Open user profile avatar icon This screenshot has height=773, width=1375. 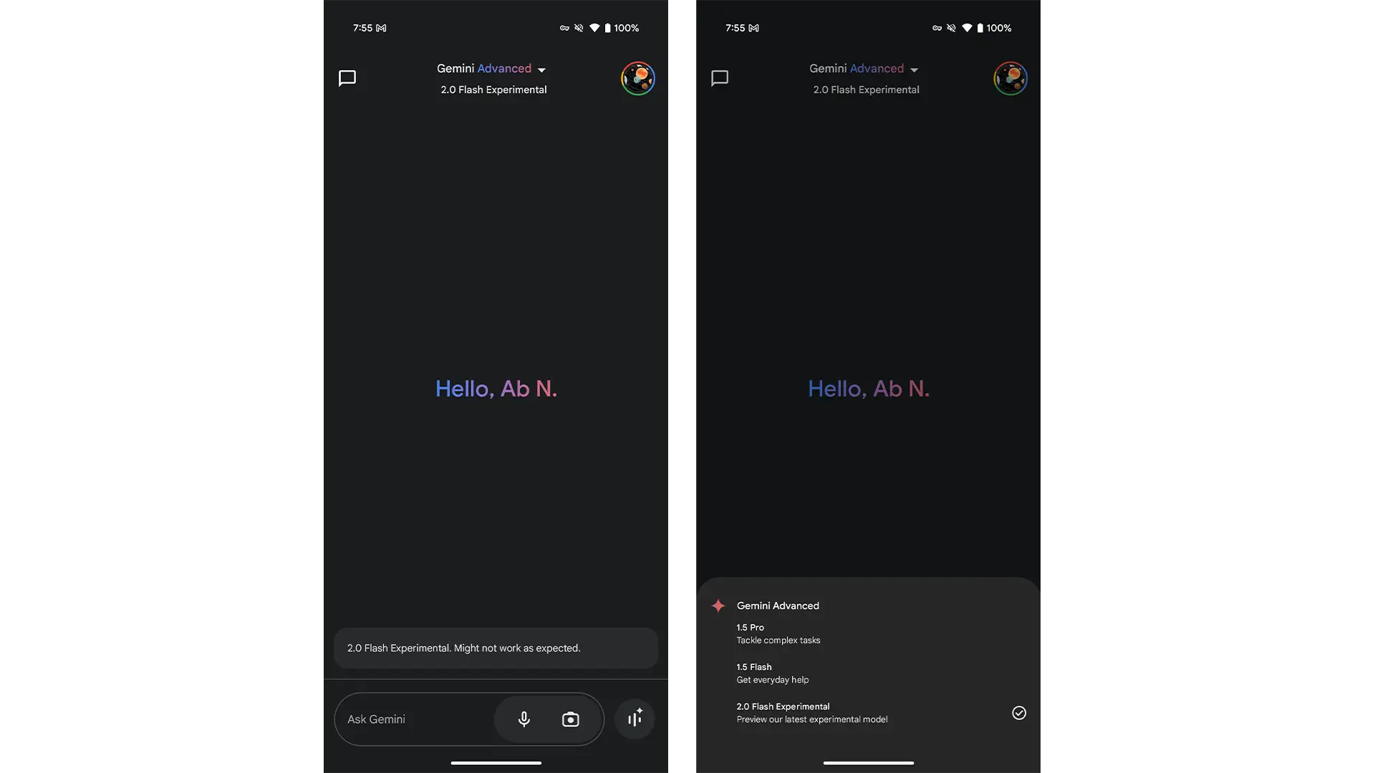tap(638, 77)
